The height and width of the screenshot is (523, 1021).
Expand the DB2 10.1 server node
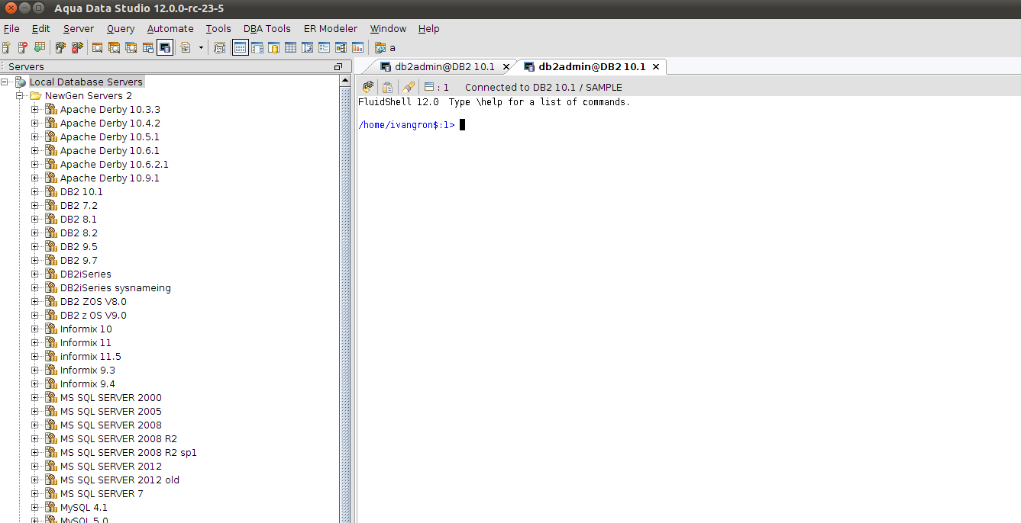point(35,191)
